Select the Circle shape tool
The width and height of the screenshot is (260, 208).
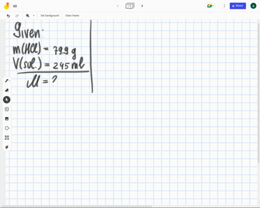point(7,128)
